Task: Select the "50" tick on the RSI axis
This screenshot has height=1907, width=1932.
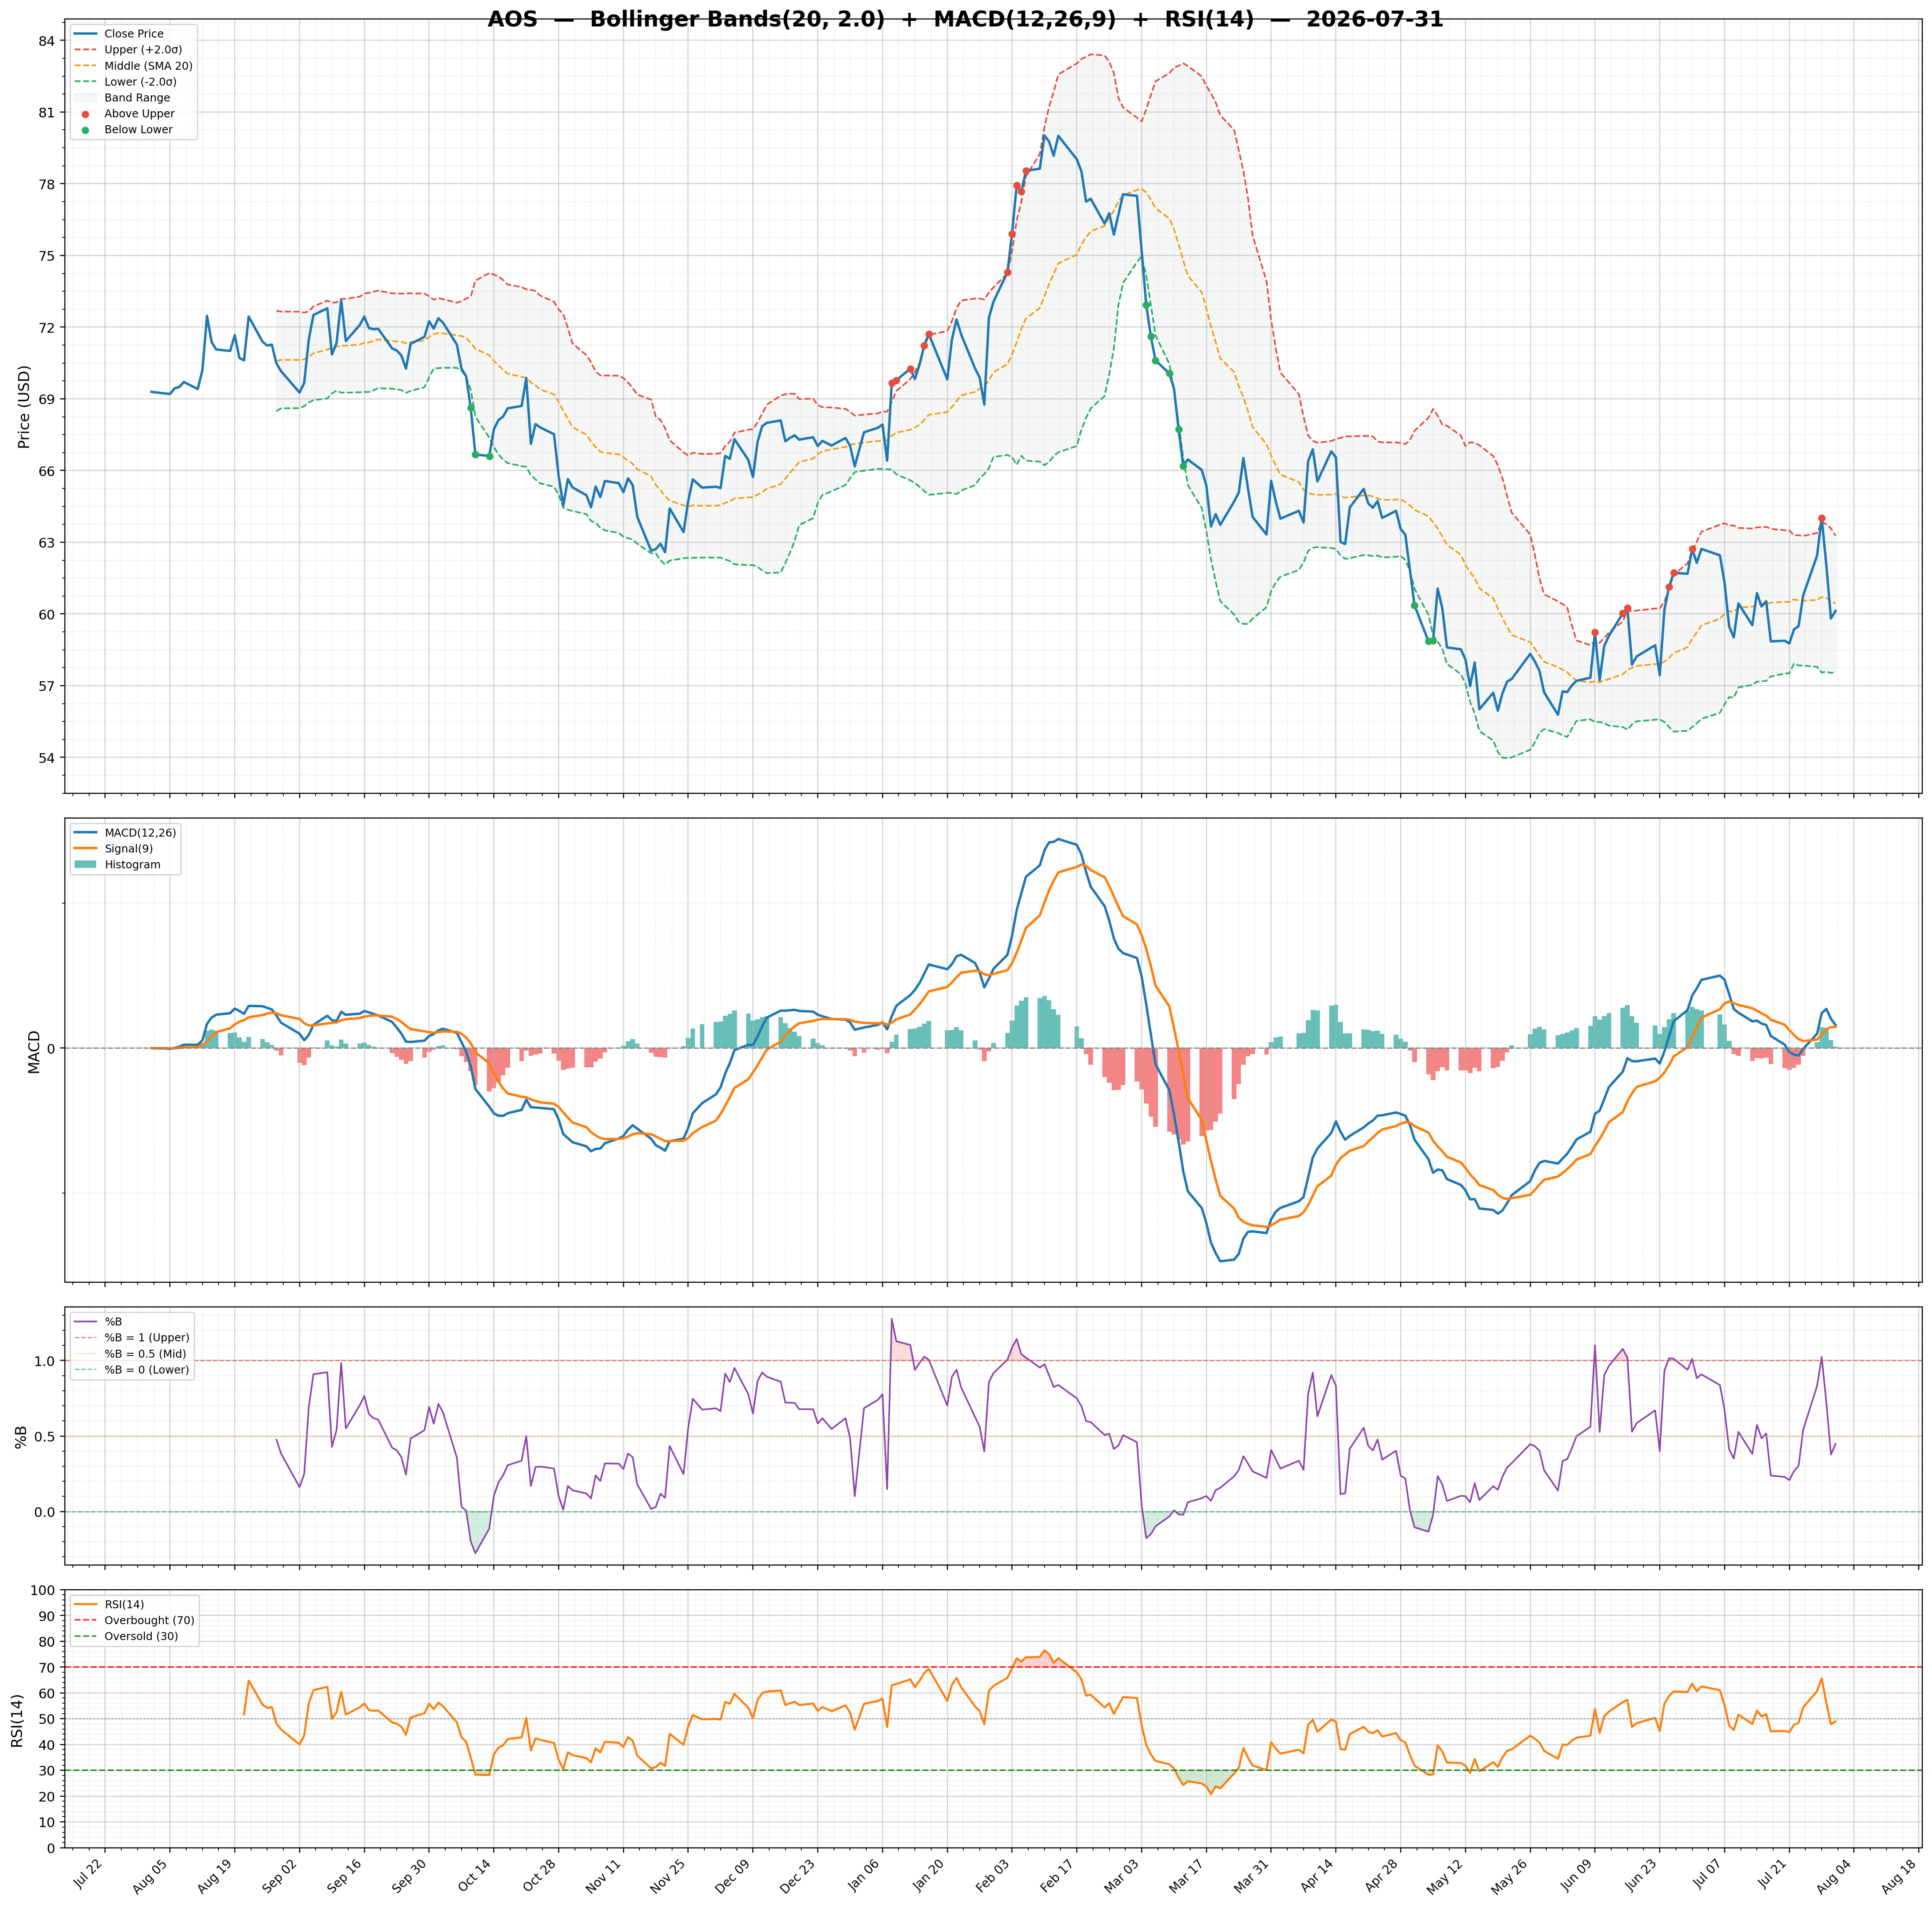Action: pos(48,1719)
